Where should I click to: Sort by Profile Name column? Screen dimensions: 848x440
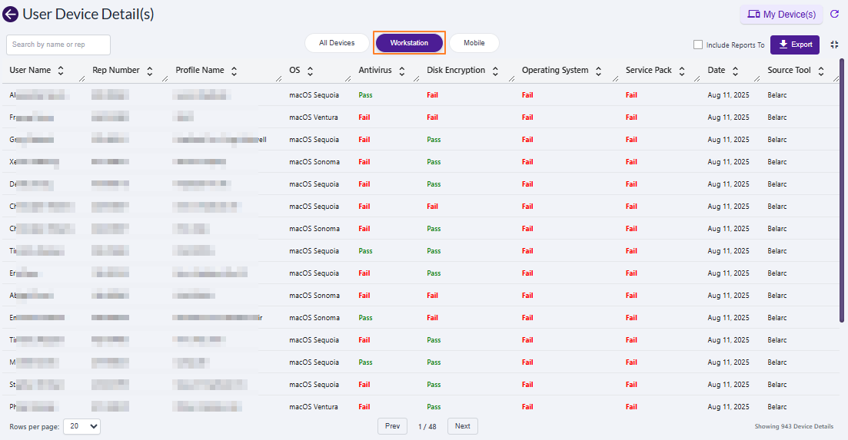[234, 71]
